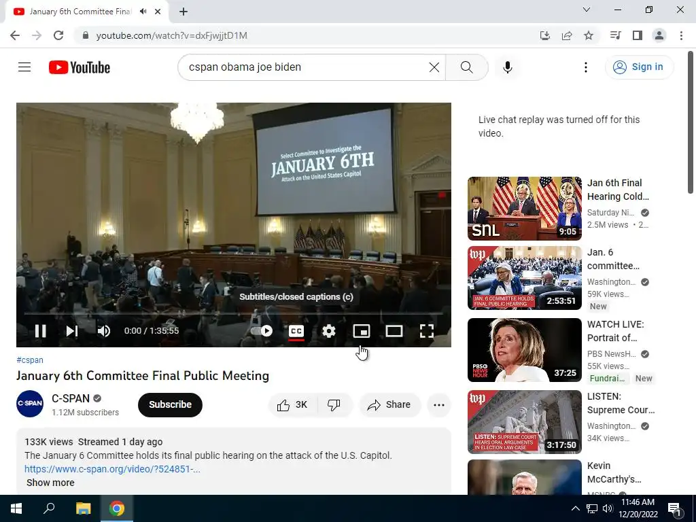Screen dimensions: 696x522
Task: Open media controls in Chrome toolbar
Action: click(x=615, y=35)
